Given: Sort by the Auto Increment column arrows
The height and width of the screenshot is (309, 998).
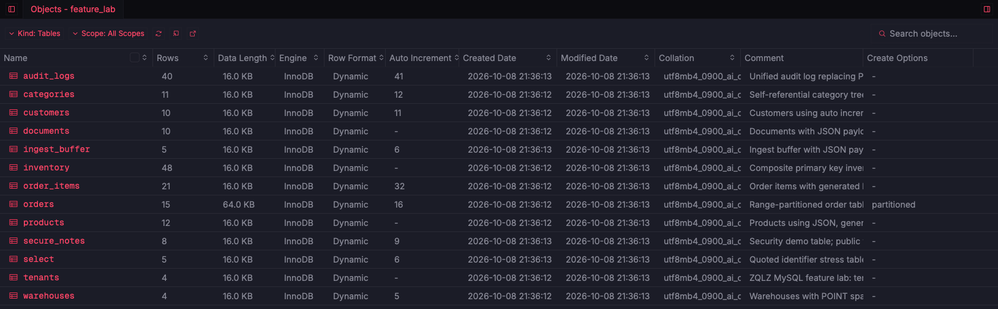Looking at the screenshot, I should [x=457, y=57].
